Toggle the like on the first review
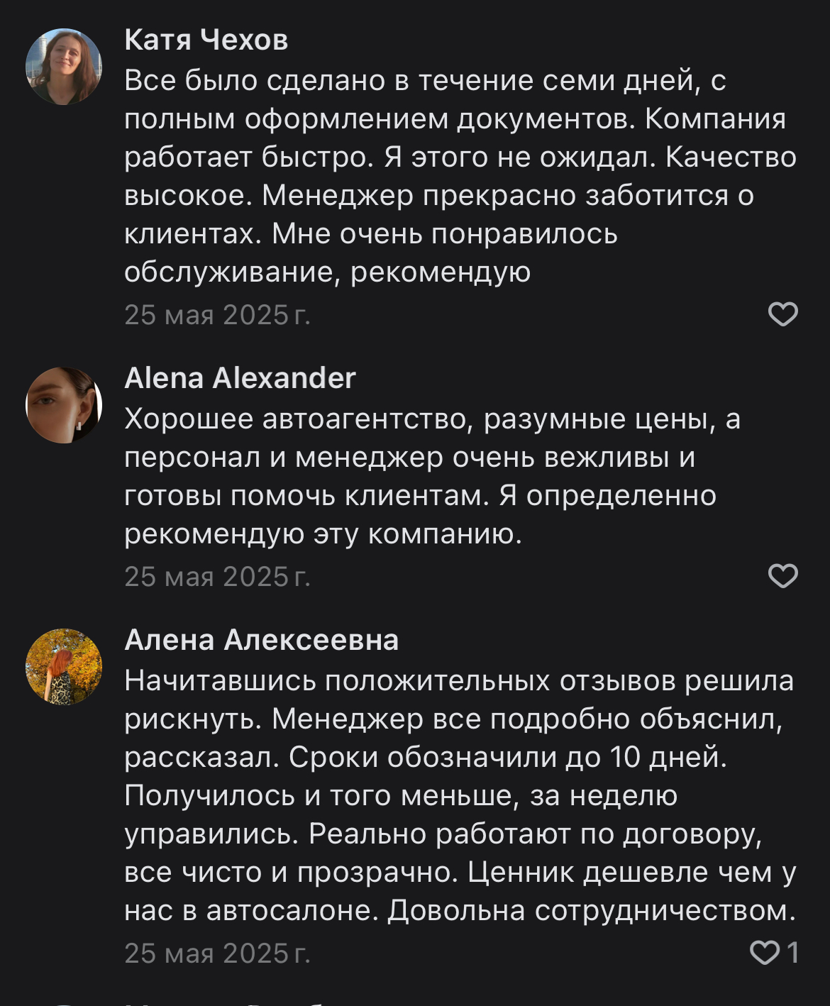This screenshot has height=1006, width=830. coord(783,314)
